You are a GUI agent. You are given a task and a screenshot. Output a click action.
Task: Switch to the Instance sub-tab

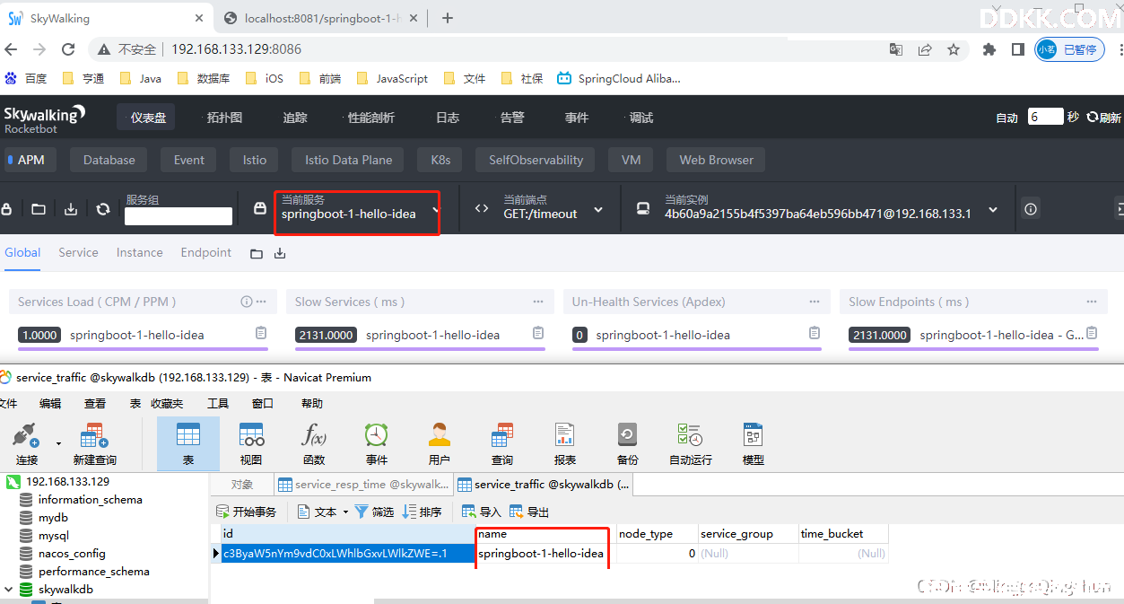(x=139, y=252)
